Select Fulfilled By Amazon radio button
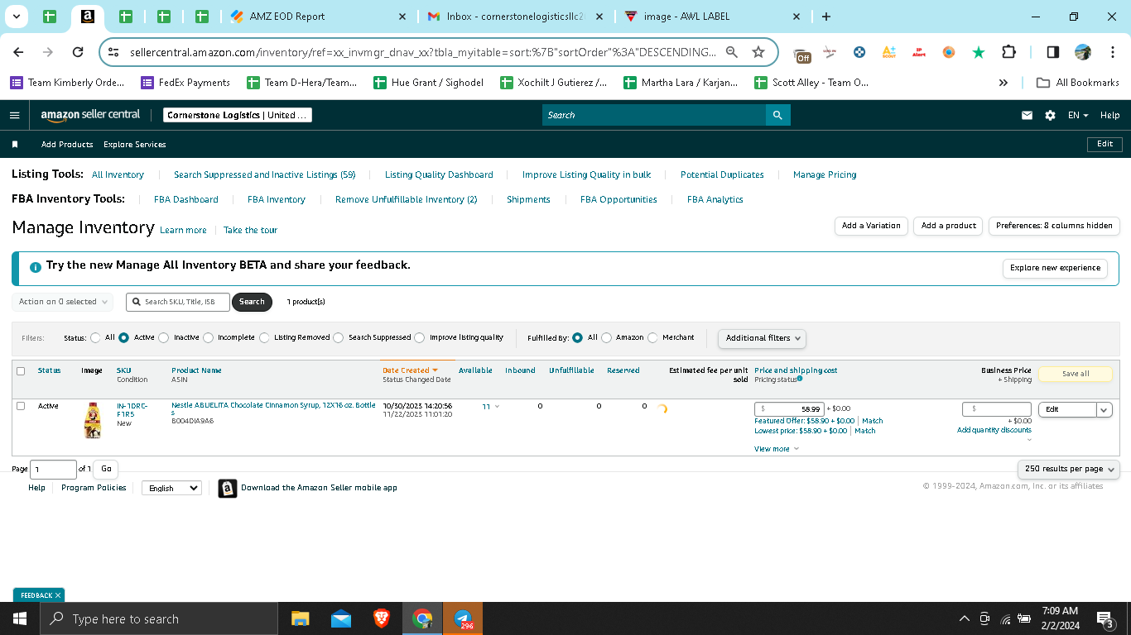The width and height of the screenshot is (1131, 635). pos(607,337)
